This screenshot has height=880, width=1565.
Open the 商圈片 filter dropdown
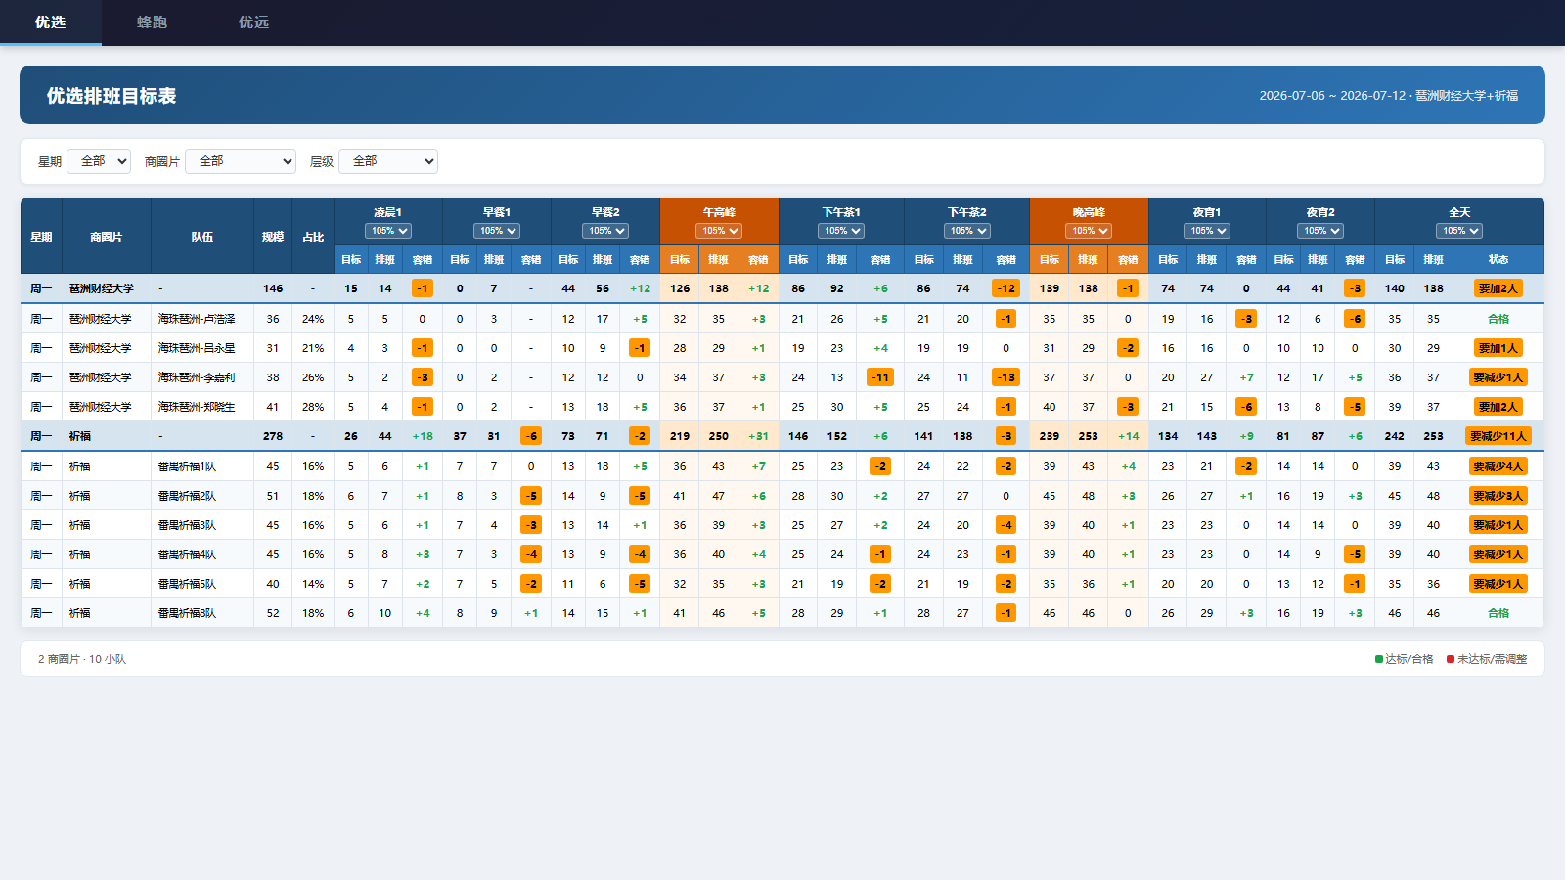coord(241,161)
